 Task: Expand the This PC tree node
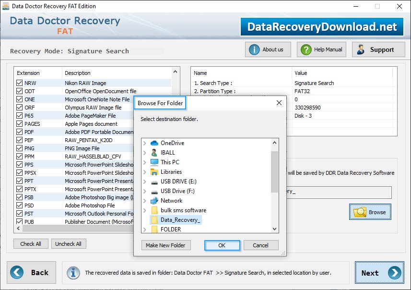(145, 162)
